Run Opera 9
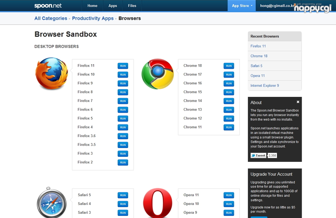336x218 pixels. [229, 213]
